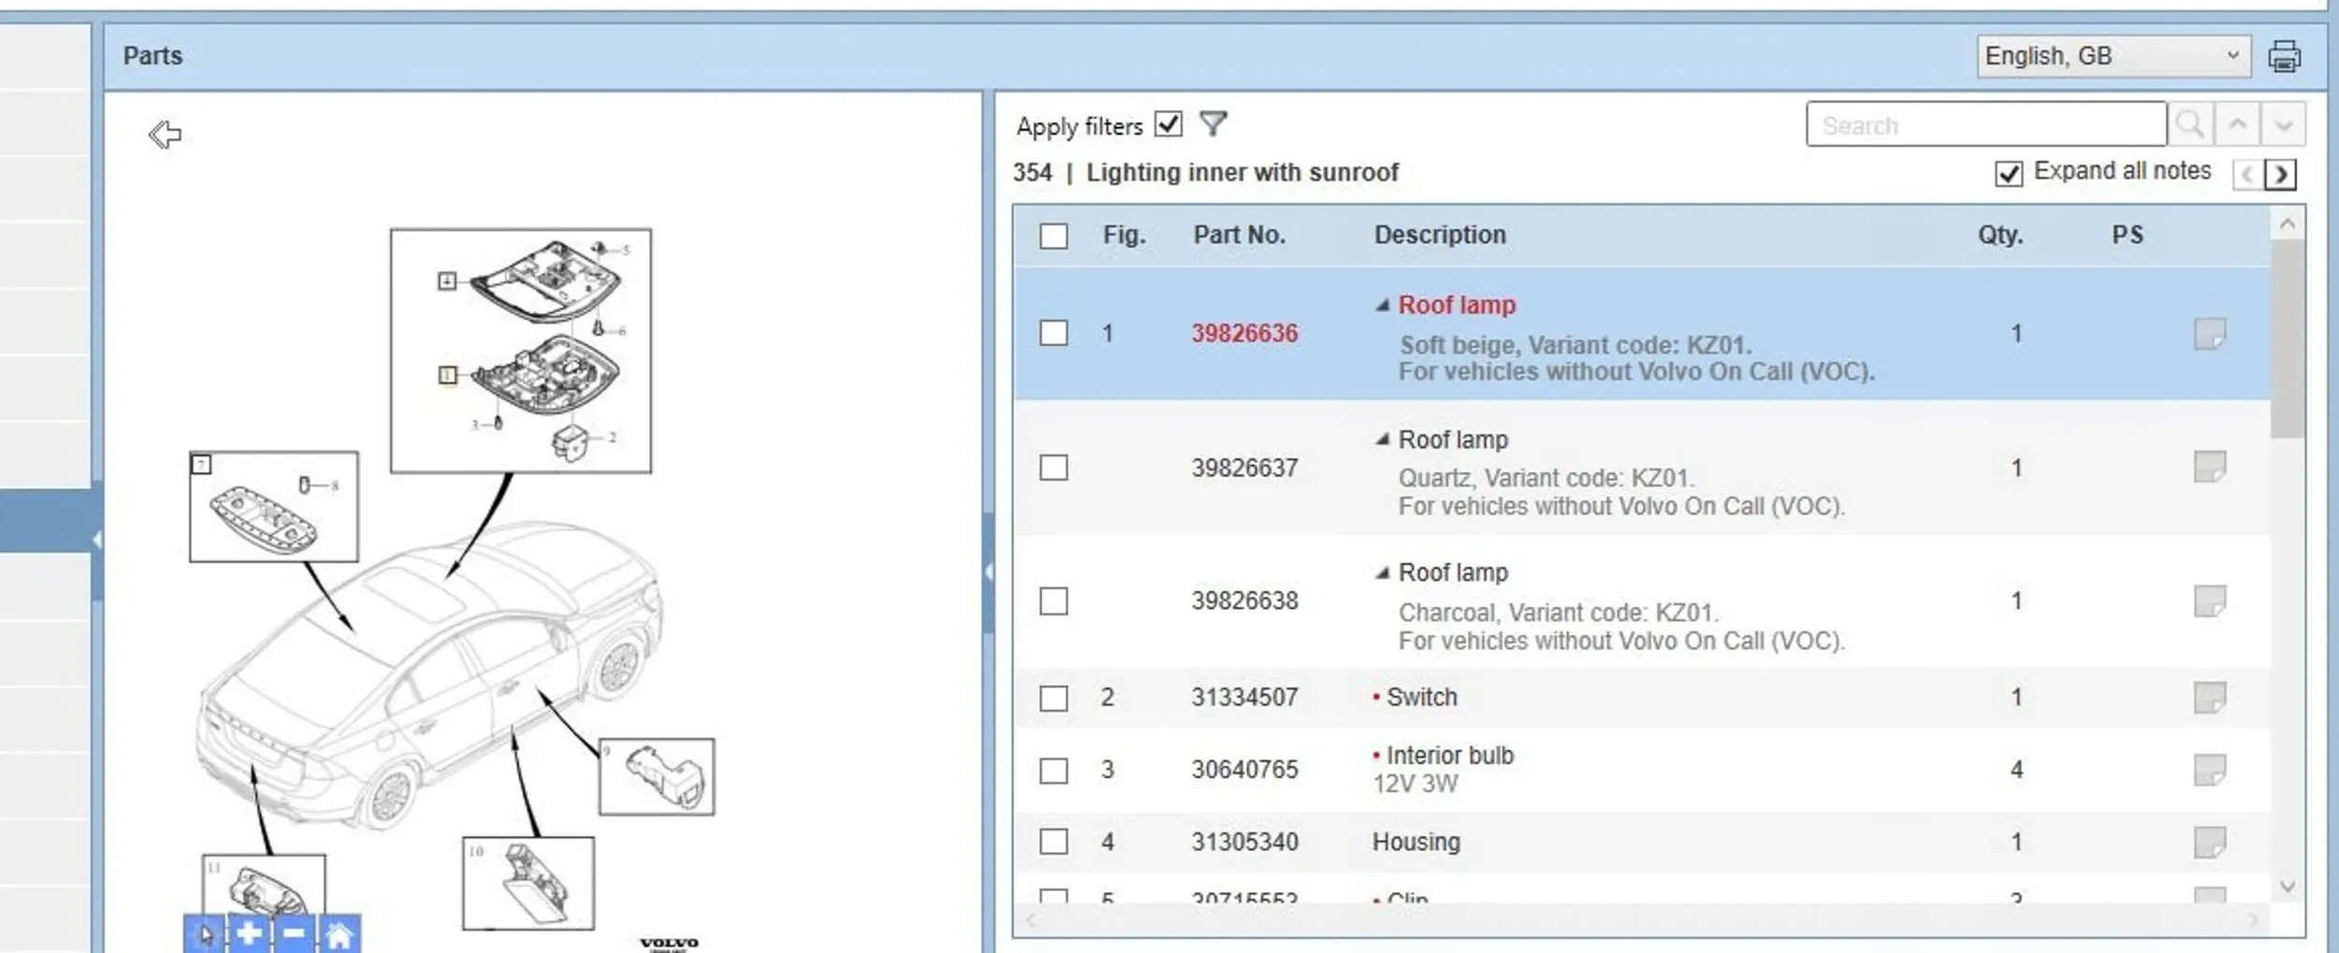The image size is (2339, 953).
Task: Click into the Search text field
Action: click(x=1985, y=125)
